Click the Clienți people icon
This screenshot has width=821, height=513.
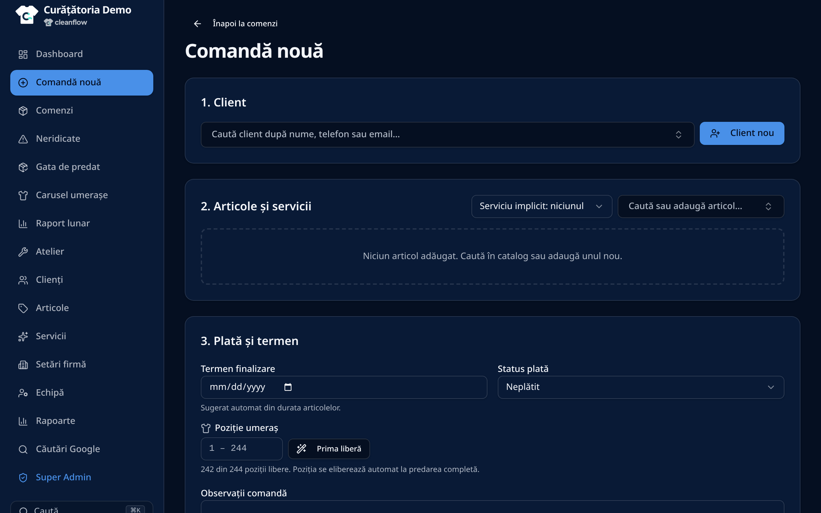click(23, 280)
